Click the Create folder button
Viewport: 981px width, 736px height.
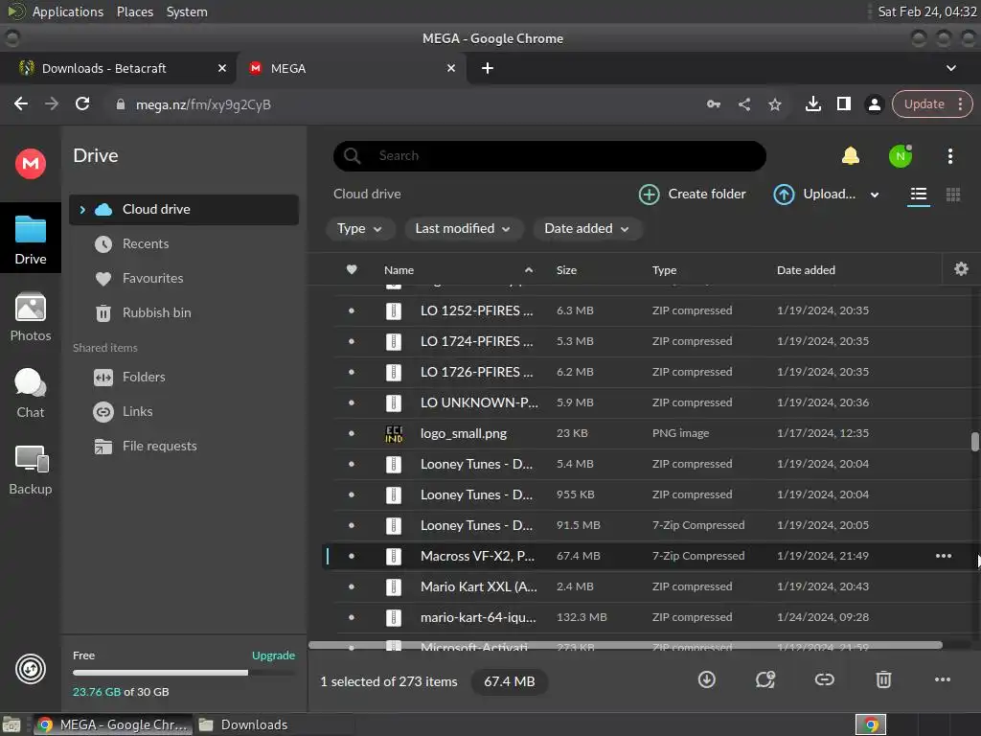[692, 194]
